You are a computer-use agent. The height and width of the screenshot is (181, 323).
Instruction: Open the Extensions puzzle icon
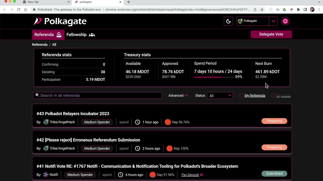pos(298,10)
